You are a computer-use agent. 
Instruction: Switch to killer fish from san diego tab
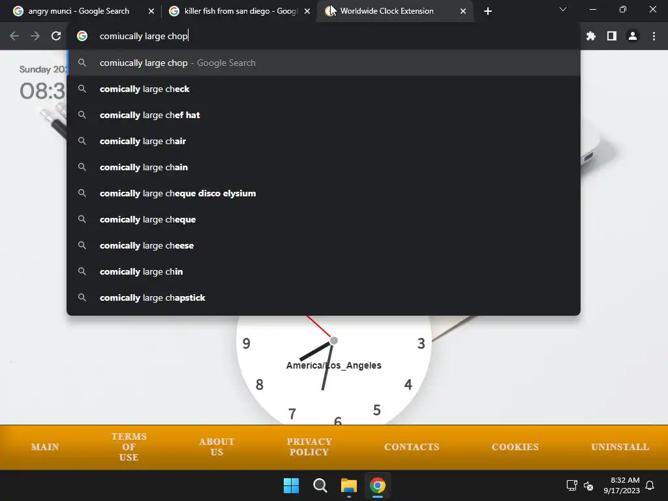(241, 11)
